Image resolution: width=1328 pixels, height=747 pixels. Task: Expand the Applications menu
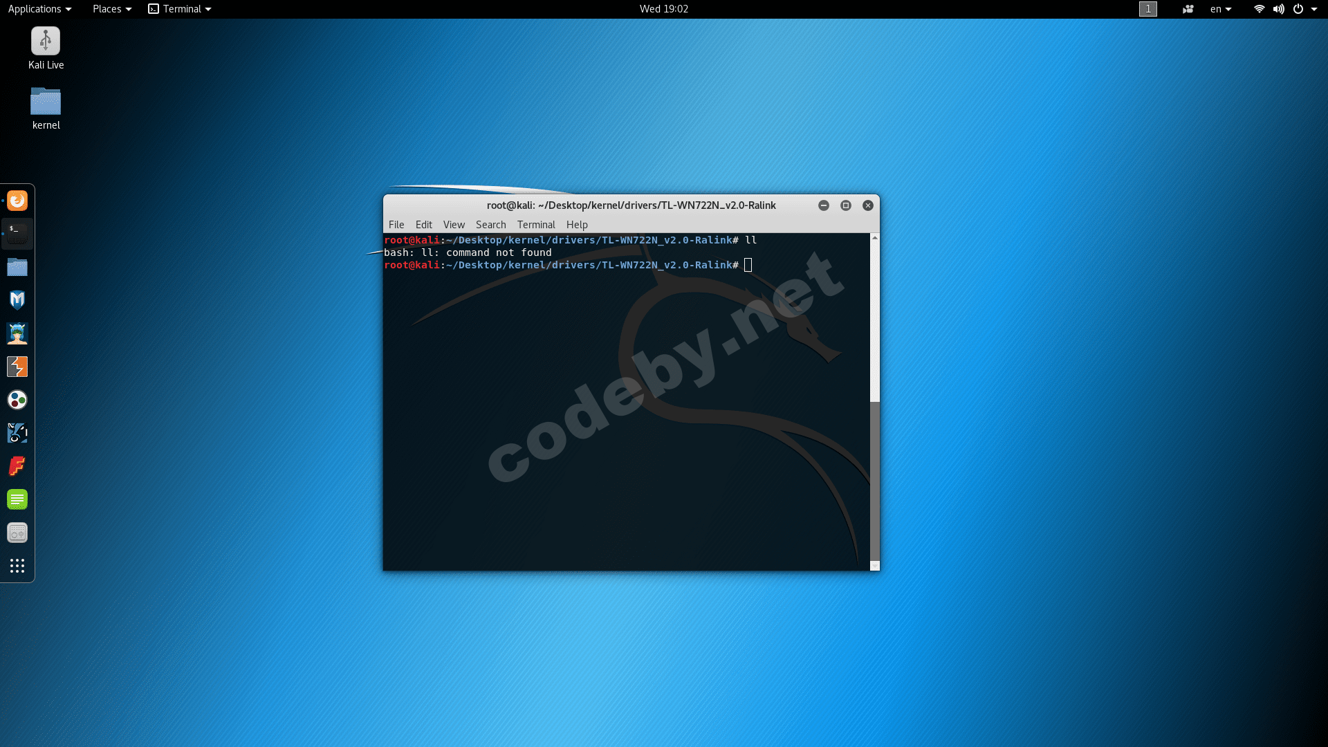pyautogui.click(x=39, y=9)
